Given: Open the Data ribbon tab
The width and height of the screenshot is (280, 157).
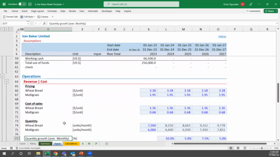Looking at the screenshot, I should [x=63, y=11].
